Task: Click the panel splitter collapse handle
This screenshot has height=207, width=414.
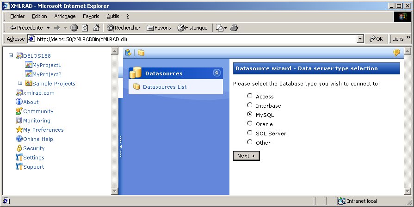Action: pos(121,146)
